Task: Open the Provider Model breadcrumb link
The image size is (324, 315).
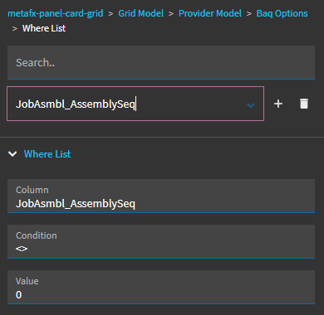Action: pos(210,13)
